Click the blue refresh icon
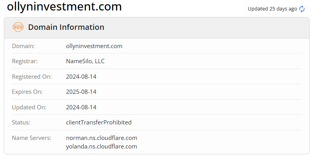The width and height of the screenshot is (312, 157). [302, 9]
